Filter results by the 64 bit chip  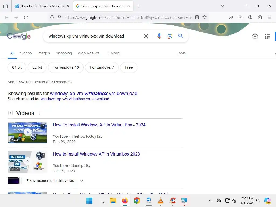click(17, 67)
